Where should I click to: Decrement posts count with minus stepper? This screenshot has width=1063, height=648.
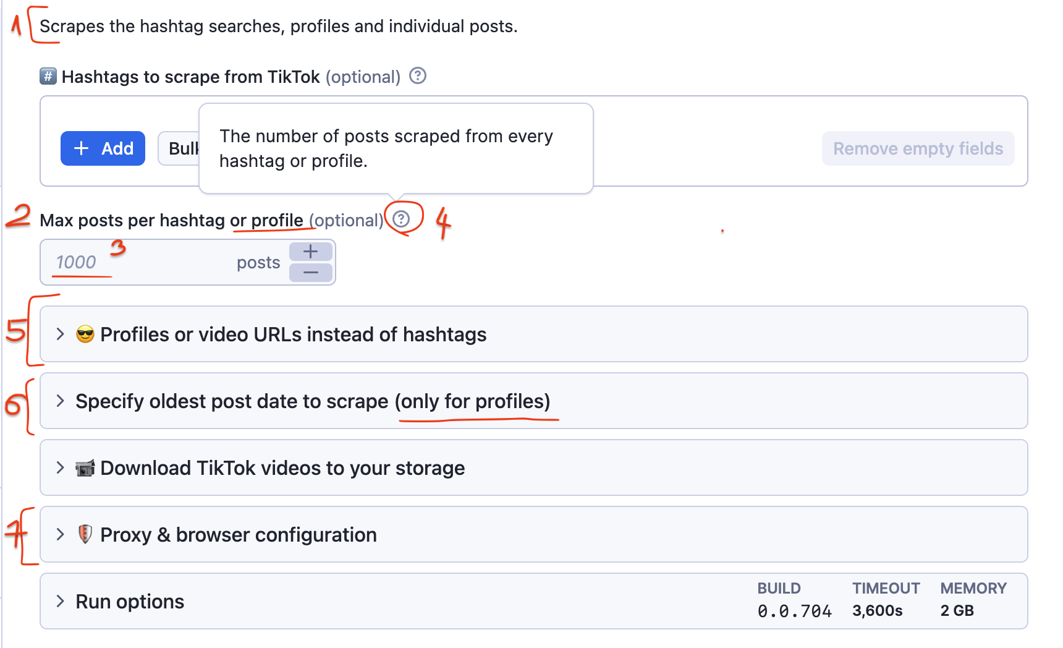311,273
